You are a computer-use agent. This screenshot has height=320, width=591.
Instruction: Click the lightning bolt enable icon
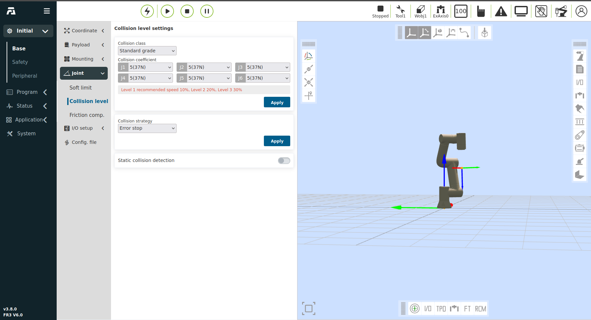(x=147, y=11)
